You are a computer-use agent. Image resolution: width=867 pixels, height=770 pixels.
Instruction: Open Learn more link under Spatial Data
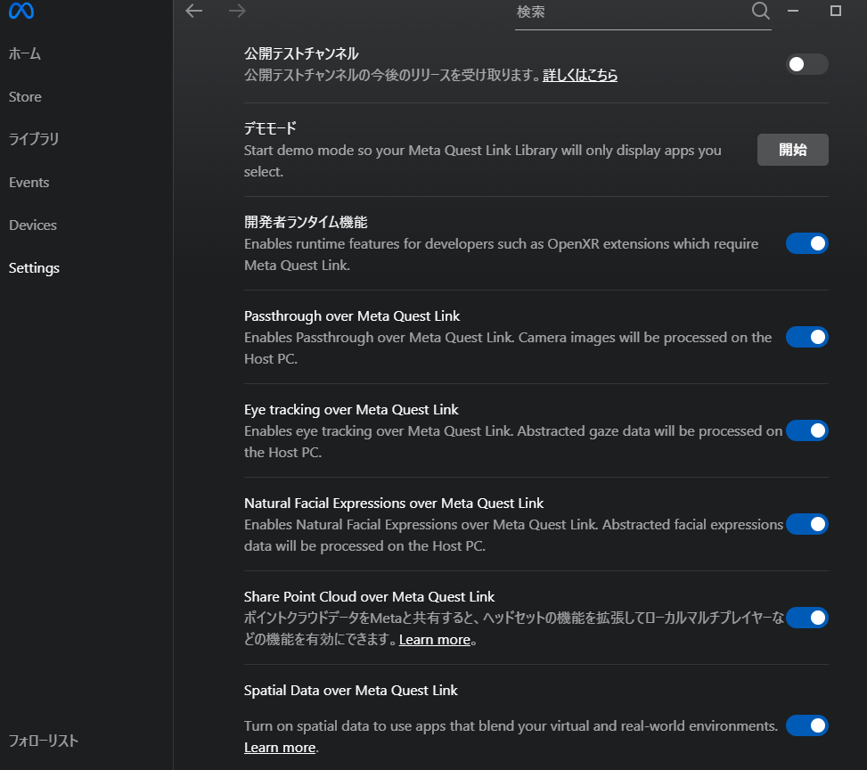[x=280, y=748]
